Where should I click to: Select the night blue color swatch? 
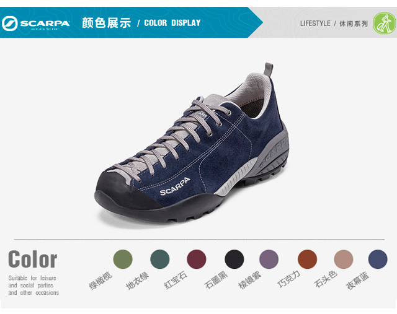(x=378, y=259)
